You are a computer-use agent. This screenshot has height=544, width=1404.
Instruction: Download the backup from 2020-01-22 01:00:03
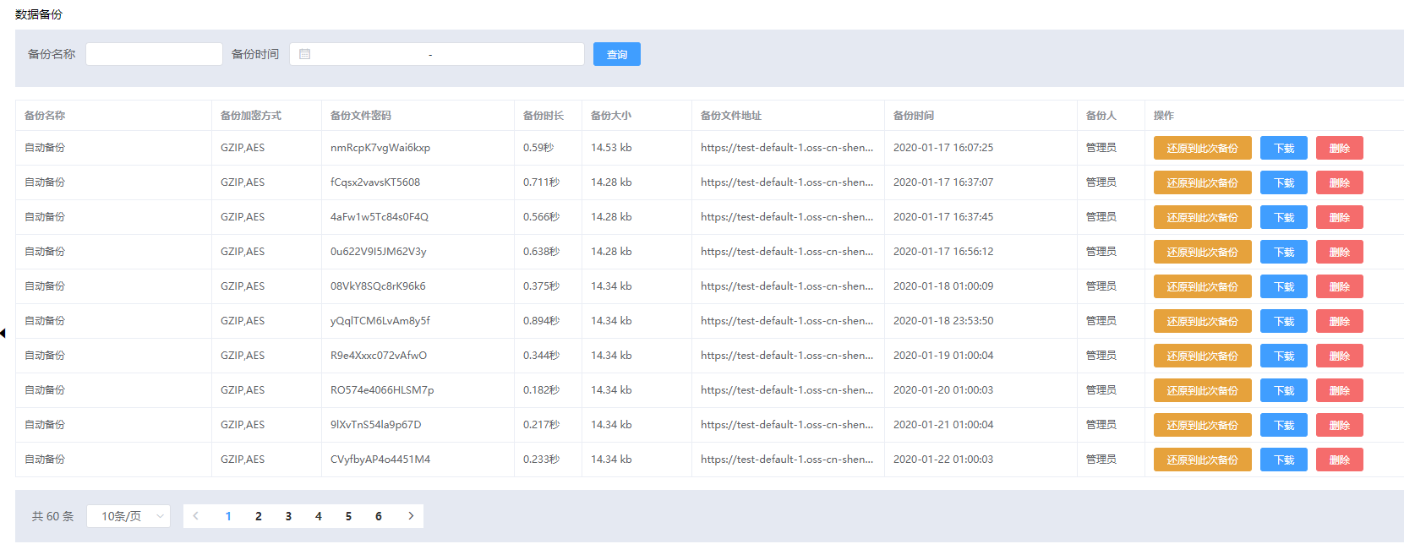tap(1283, 460)
